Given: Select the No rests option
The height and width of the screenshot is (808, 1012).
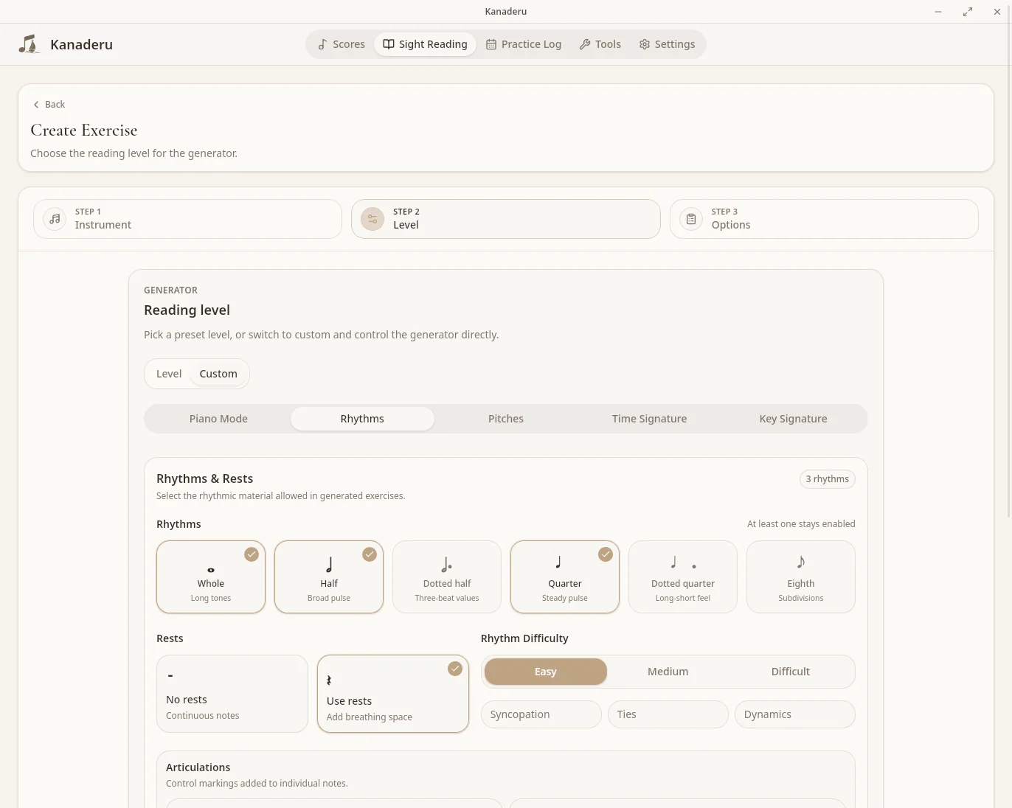Looking at the screenshot, I should coord(232,694).
